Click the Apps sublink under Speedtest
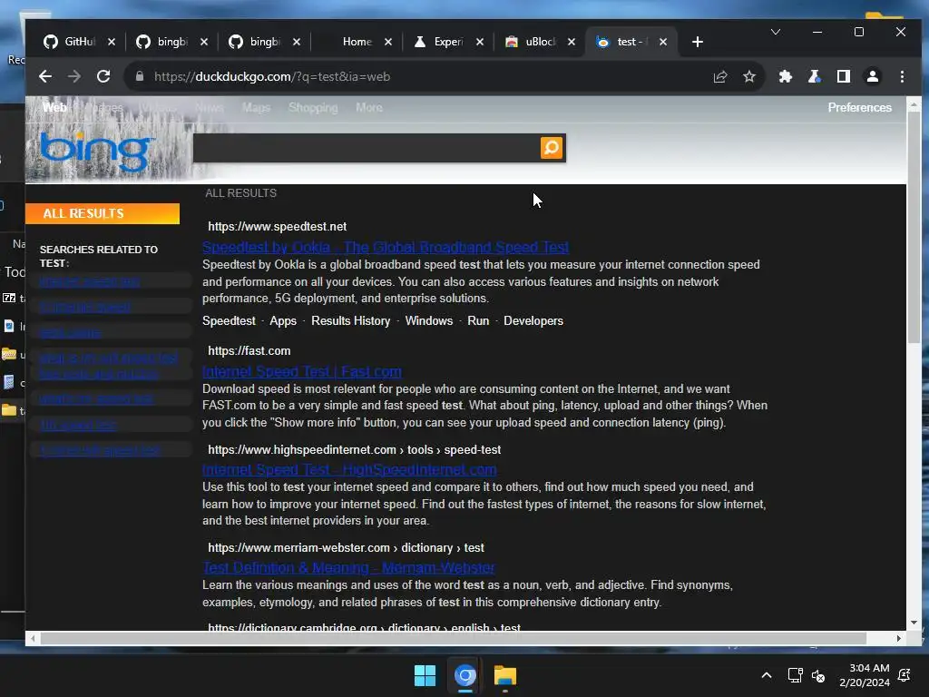The image size is (929, 697). (x=283, y=320)
